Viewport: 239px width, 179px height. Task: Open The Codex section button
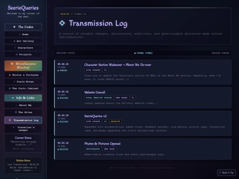23,27
